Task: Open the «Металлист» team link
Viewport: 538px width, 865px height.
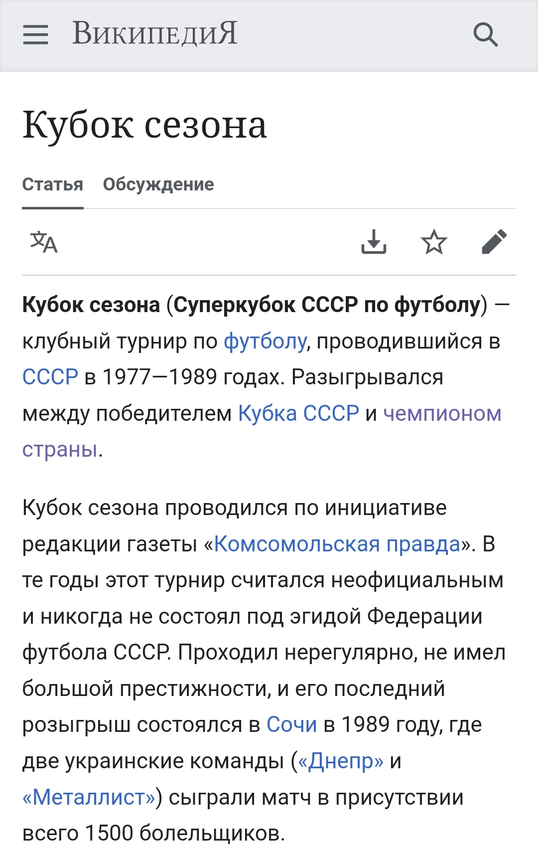Action: click(89, 797)
